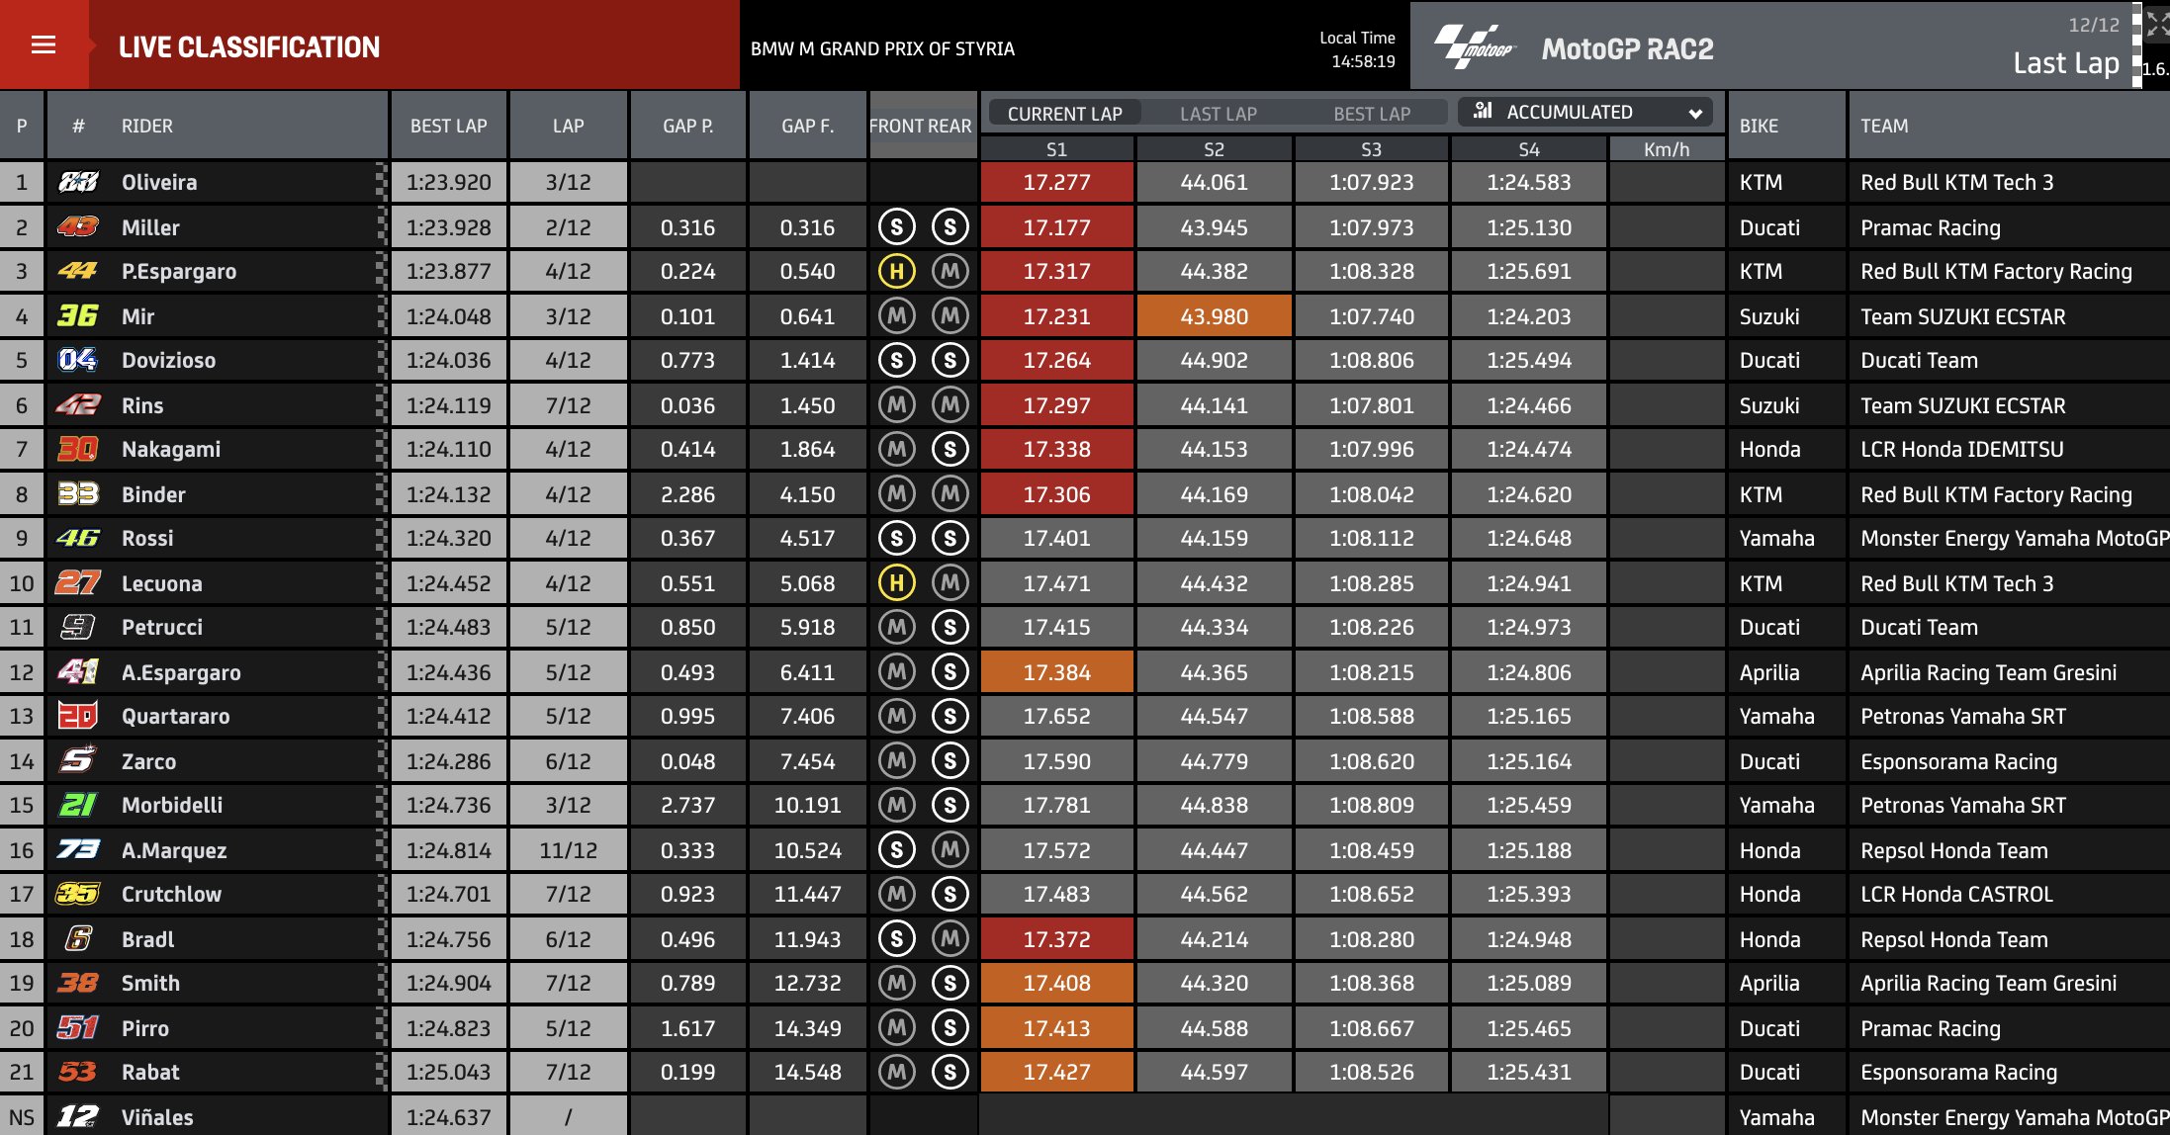Click the TEAM column header
Screen dimensions: 2170x1135
pos(1884,126)
